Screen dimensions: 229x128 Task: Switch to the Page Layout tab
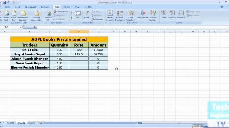point(30,7)
